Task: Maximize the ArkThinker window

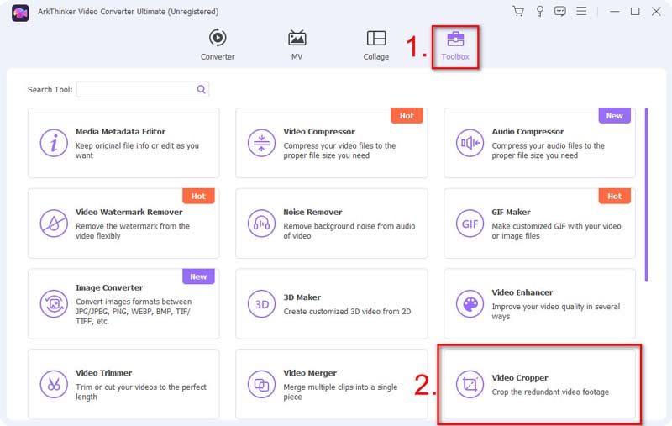Action: click(635, 12)
